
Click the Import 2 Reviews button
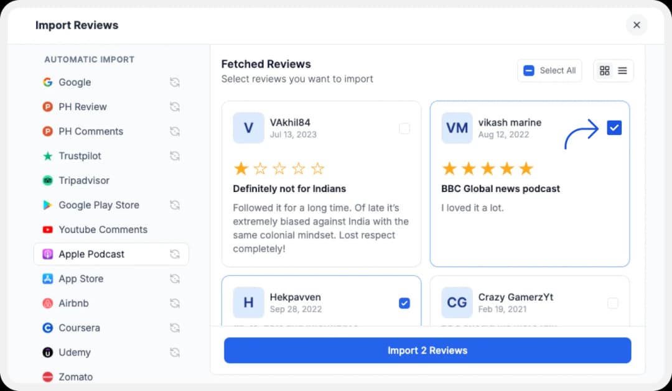coord(427,350)
